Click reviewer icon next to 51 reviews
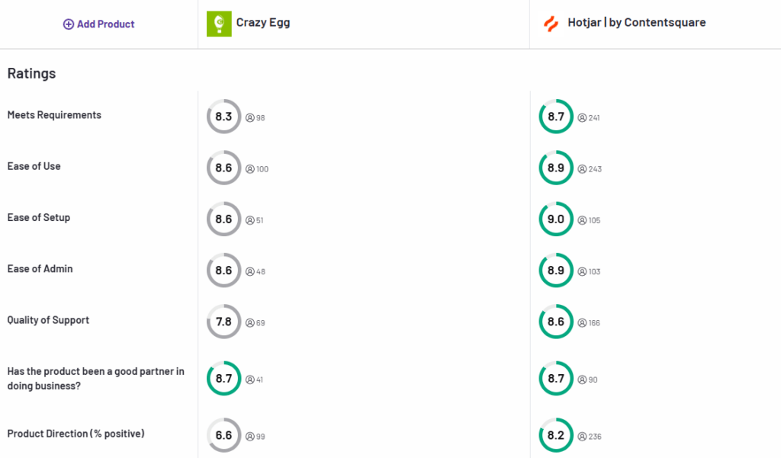Screen dimensions: 781x458 click(x=249, y=220)
